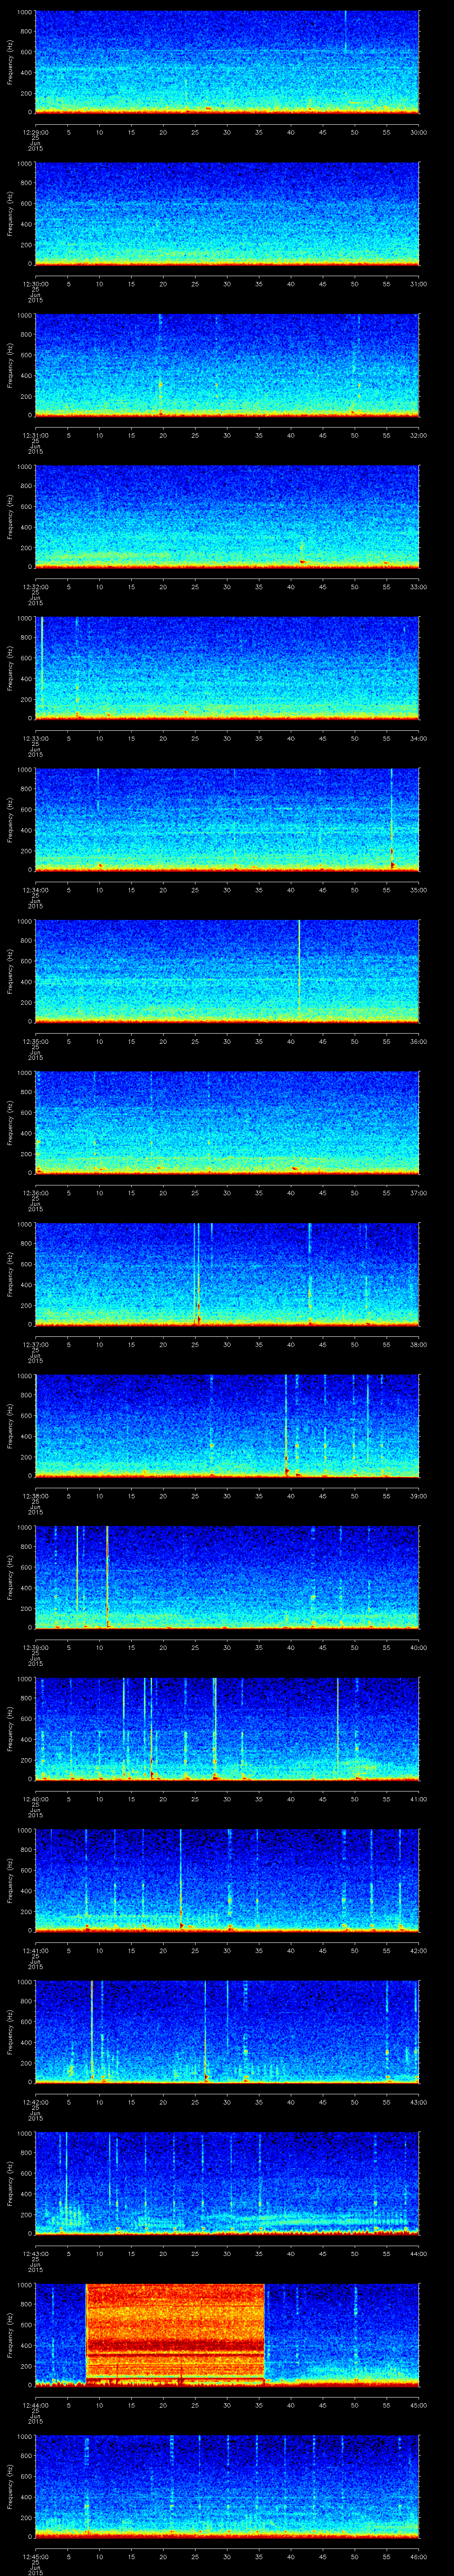Click 'Frequency (Hz)' axis label of the 12:44:00 panel
Viewport: 454px width, 2576px height.
pos(10,2335)
